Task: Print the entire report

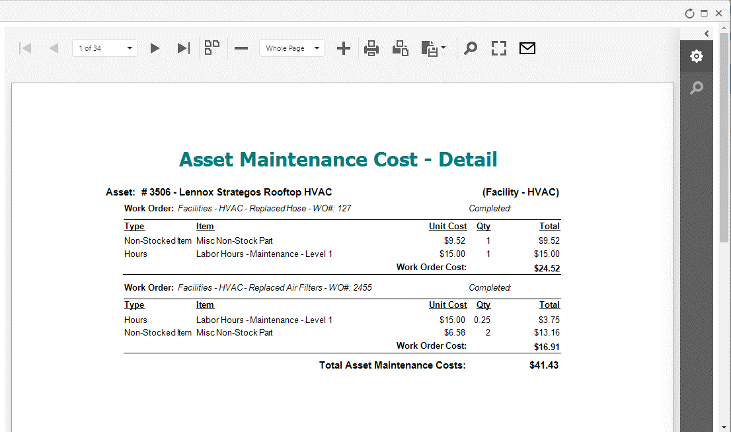Action: [x=372, y=48]
